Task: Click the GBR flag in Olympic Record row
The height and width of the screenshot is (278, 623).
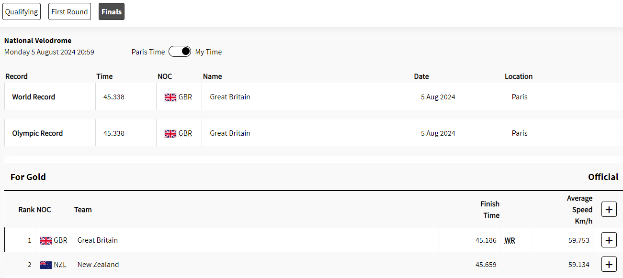Action: (x=170, y=133)
